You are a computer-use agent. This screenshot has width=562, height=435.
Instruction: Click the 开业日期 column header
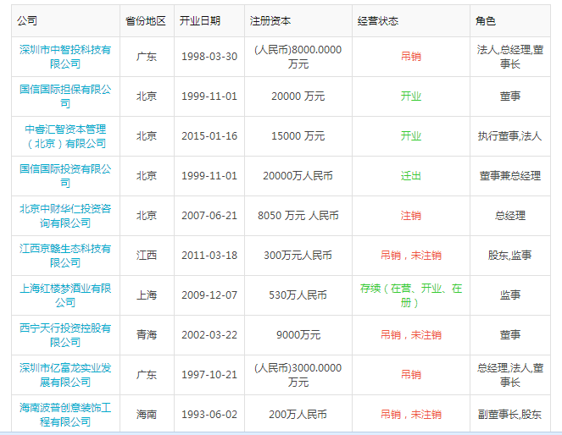pyautogui.click(x=200, y=21)
